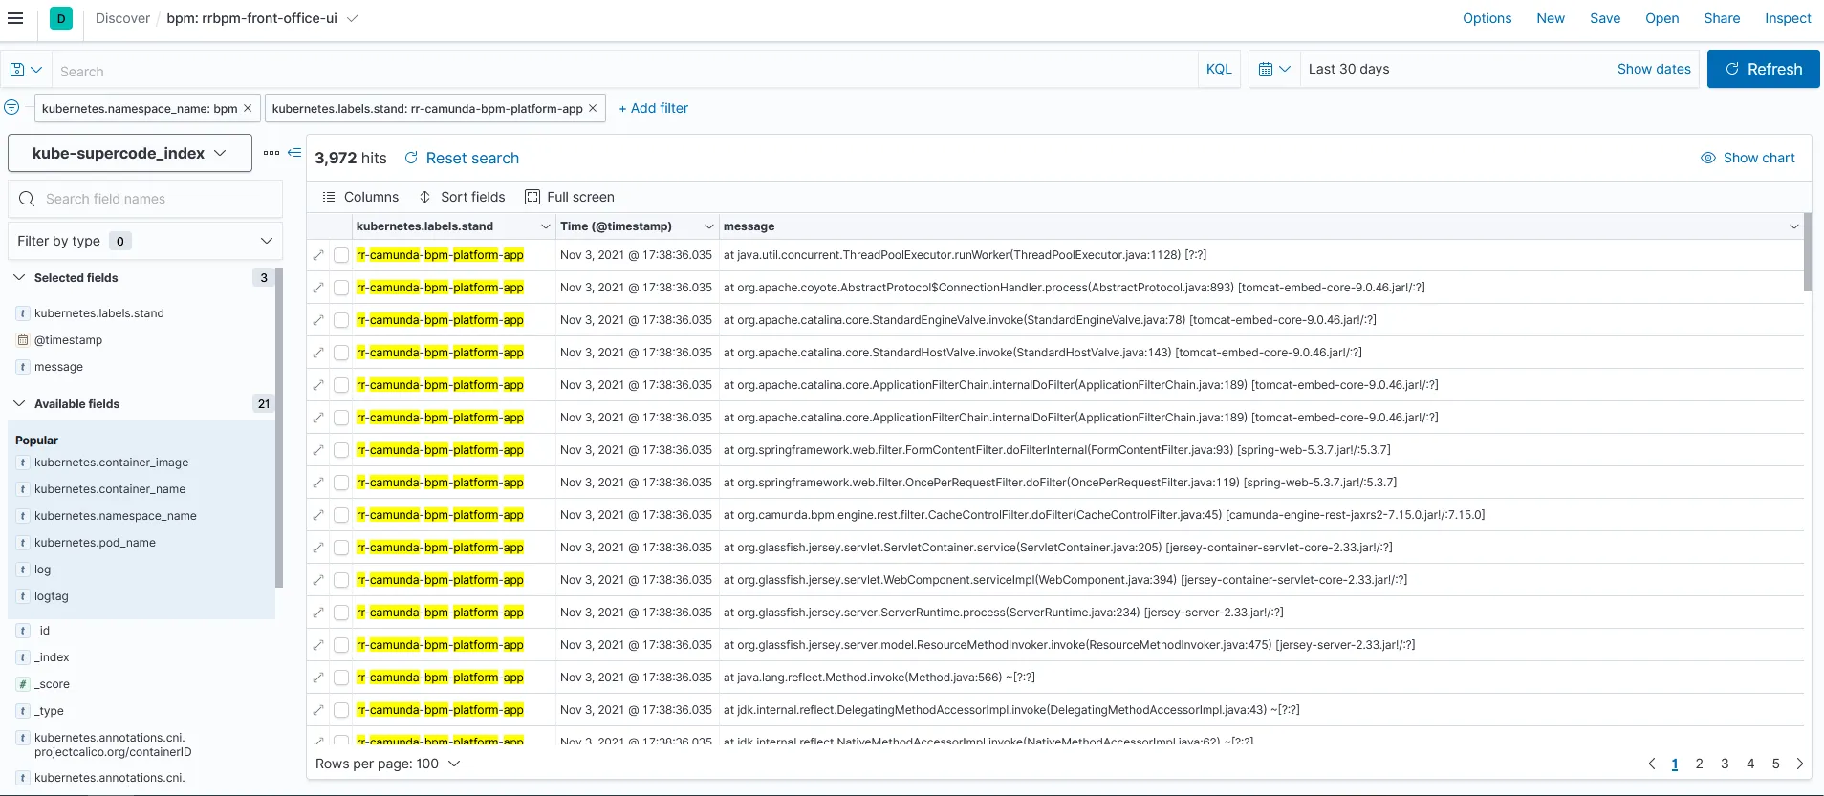
Task: Remove the kubernetes.labels.stand filter pill
Action: coord(593,108)
